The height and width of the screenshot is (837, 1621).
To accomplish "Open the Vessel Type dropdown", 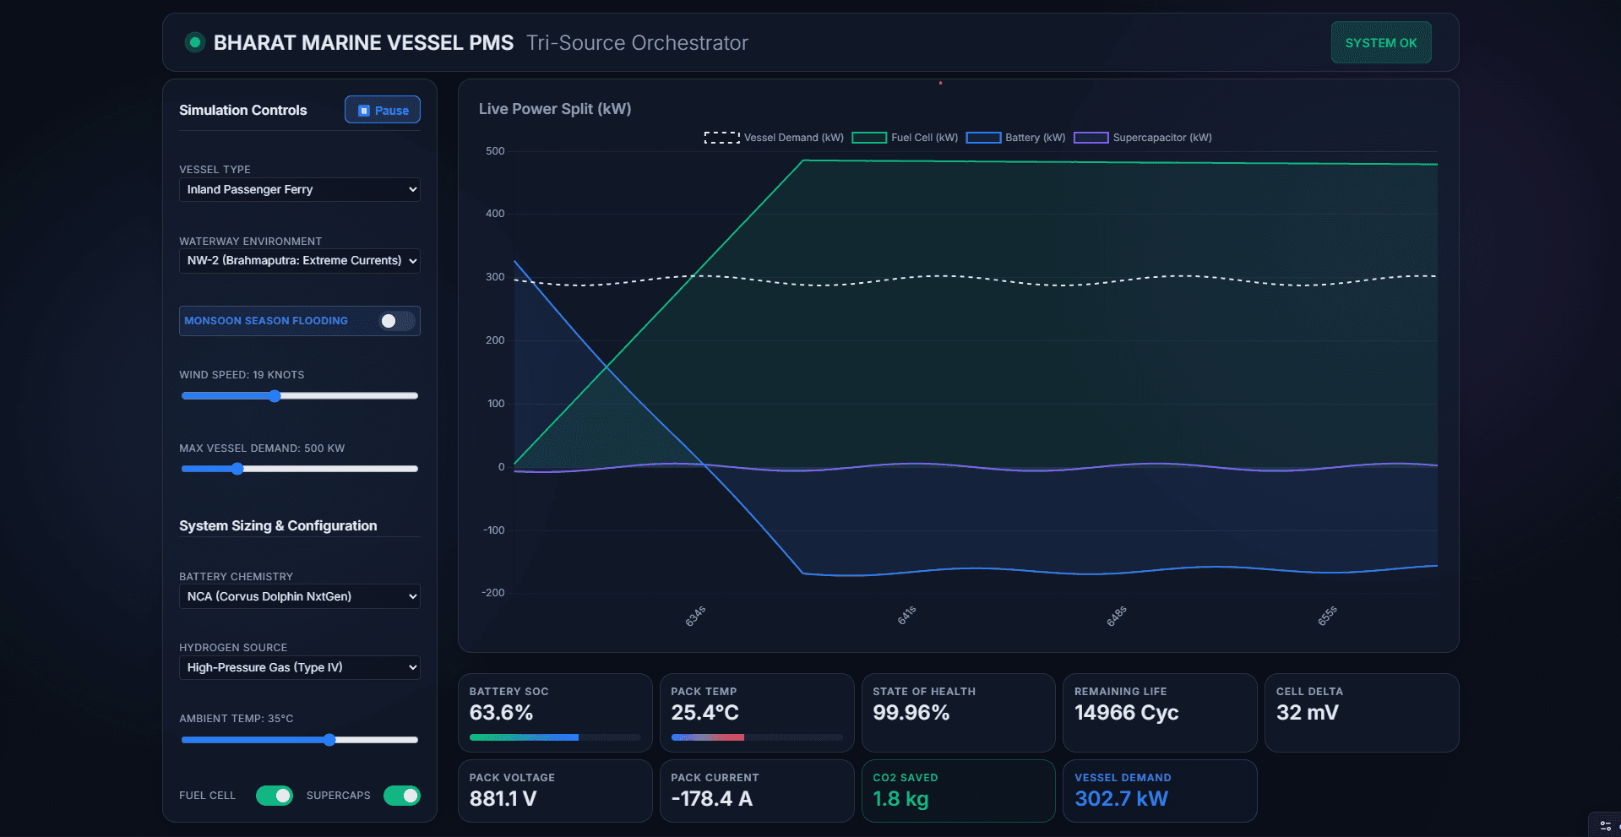I will click(x=299, y=189).
